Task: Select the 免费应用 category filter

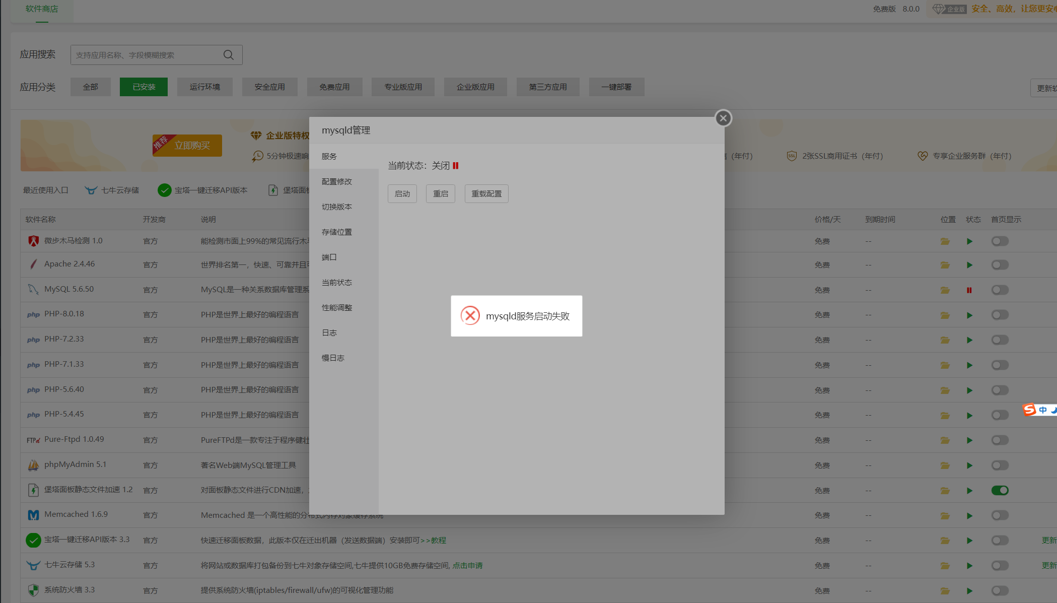Action: (x=334, y=87)
